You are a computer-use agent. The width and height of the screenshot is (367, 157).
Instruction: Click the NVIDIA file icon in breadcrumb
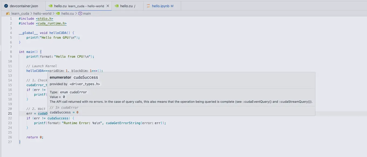click(58, 13)
